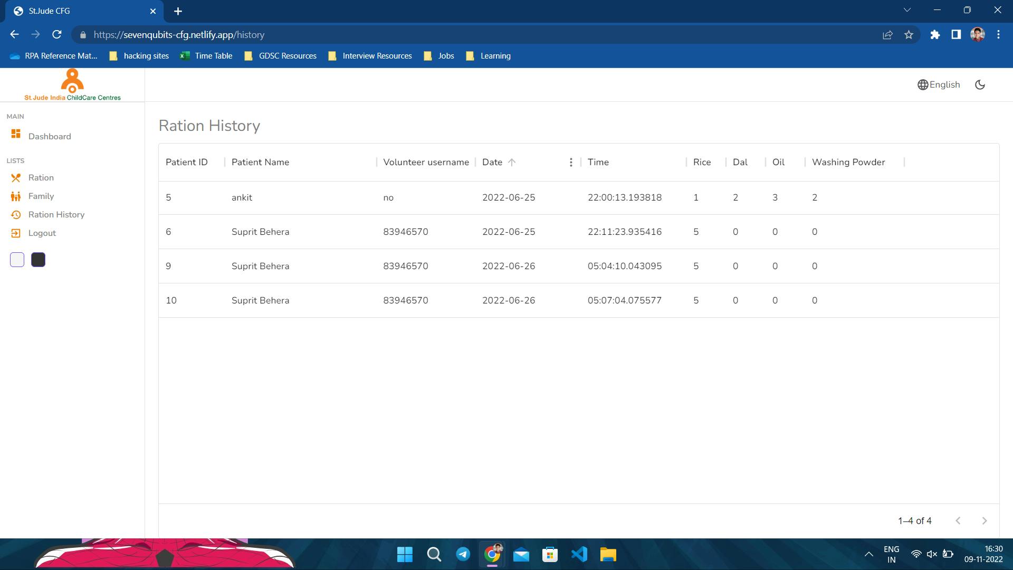This screenshot has height=570, width=1013.
Task: Toggle Chrome side panel icon
Action: coord(956,35)
